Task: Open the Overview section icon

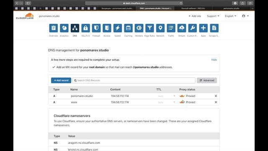Action: pos(54,28)
